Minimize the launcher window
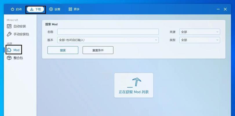Image resolution: width=235 pixels, height=116 pixels. pyautogui.click(x=218, y=9)
